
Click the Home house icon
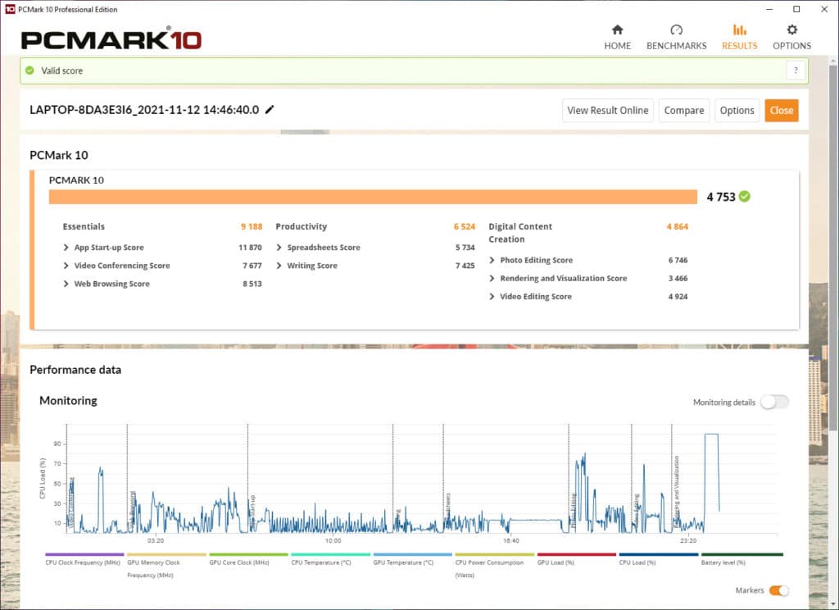(x=618, y=30)
